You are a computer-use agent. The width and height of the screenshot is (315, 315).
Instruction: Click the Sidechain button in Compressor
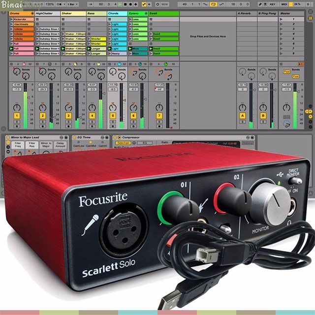pos(124,143)
